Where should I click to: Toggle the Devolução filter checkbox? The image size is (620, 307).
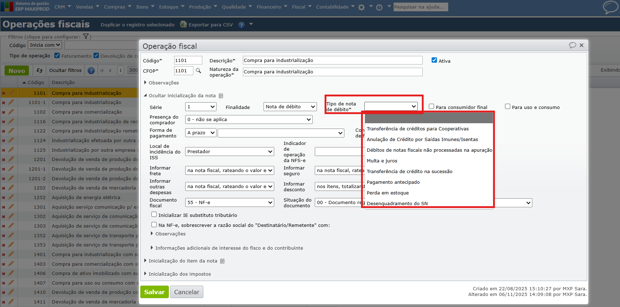coord(96,56)
